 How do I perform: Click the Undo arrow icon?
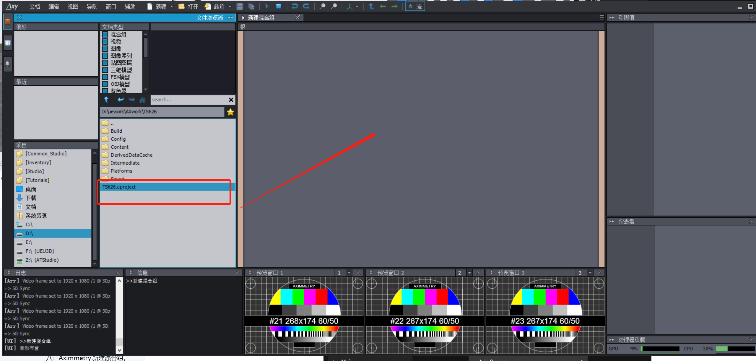(x=295, y=6)
